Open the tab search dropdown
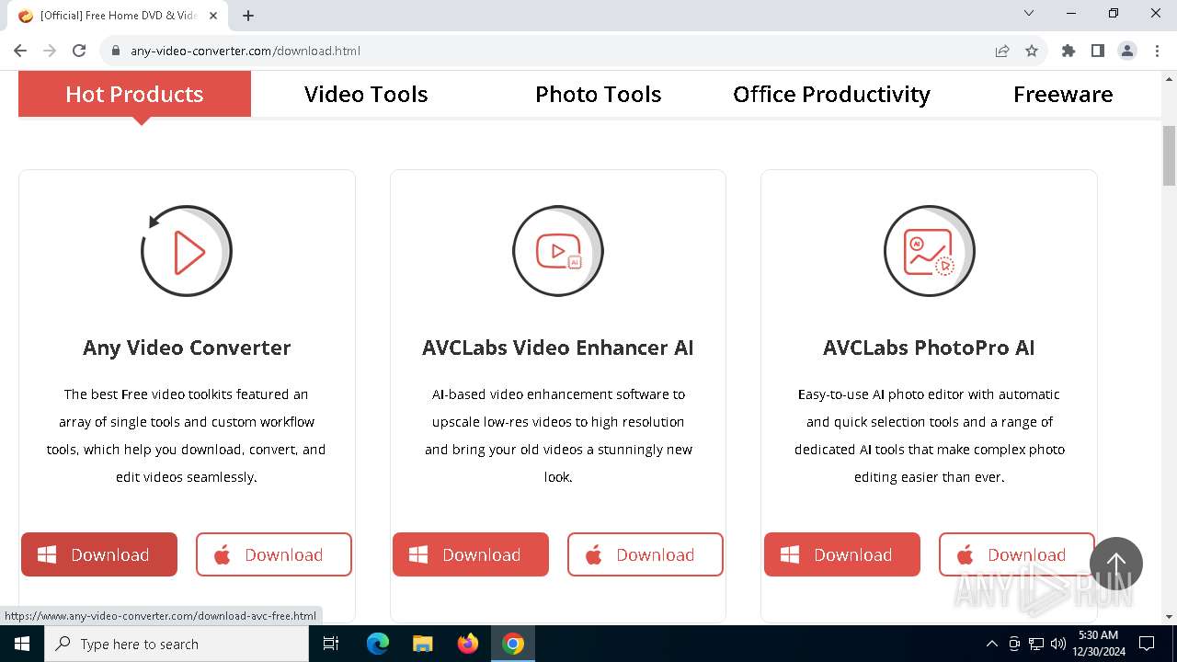1177x662 pixels. point(1029,14)
